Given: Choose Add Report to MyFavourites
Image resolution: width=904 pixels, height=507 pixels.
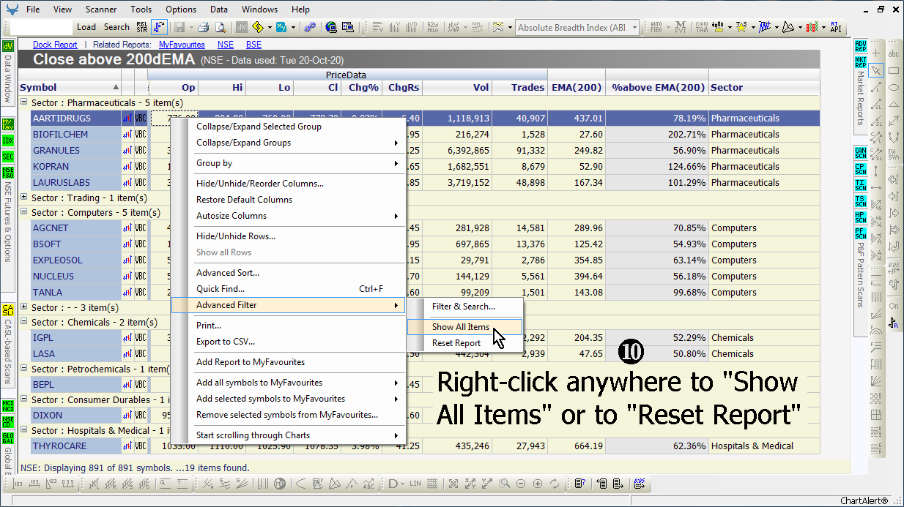Looking at the screenshot, I should coord(288,362).
